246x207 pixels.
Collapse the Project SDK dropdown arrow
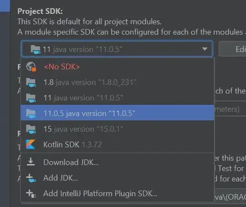(205, 49)
